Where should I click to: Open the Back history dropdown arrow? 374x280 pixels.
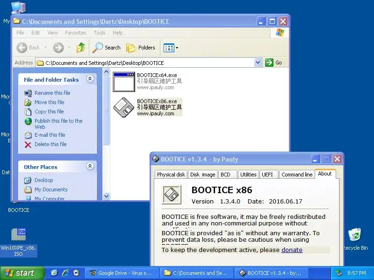45,48
